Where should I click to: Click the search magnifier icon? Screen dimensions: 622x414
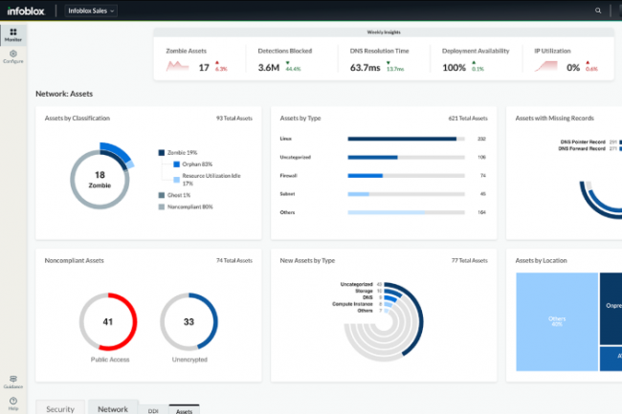coord(598,11)
